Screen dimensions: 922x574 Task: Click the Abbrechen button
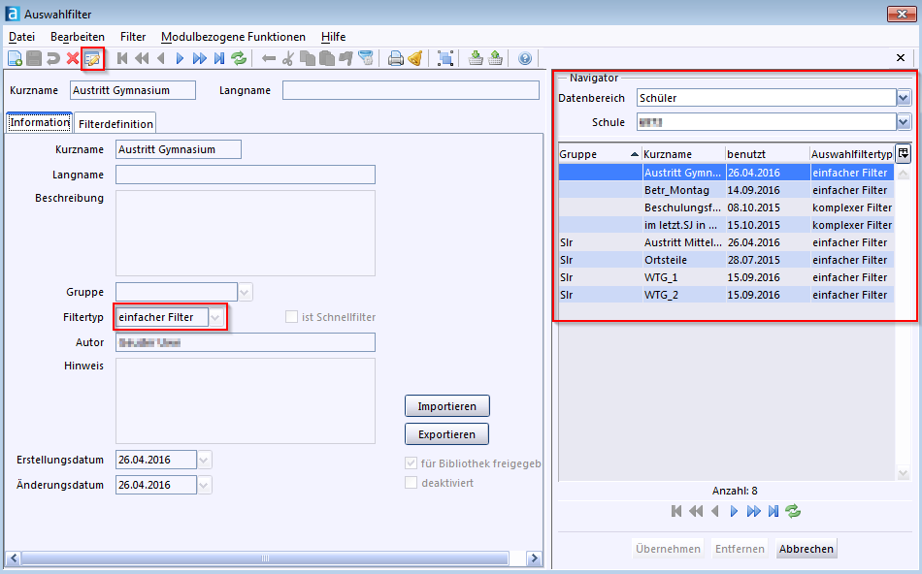(x=807, y=549)
